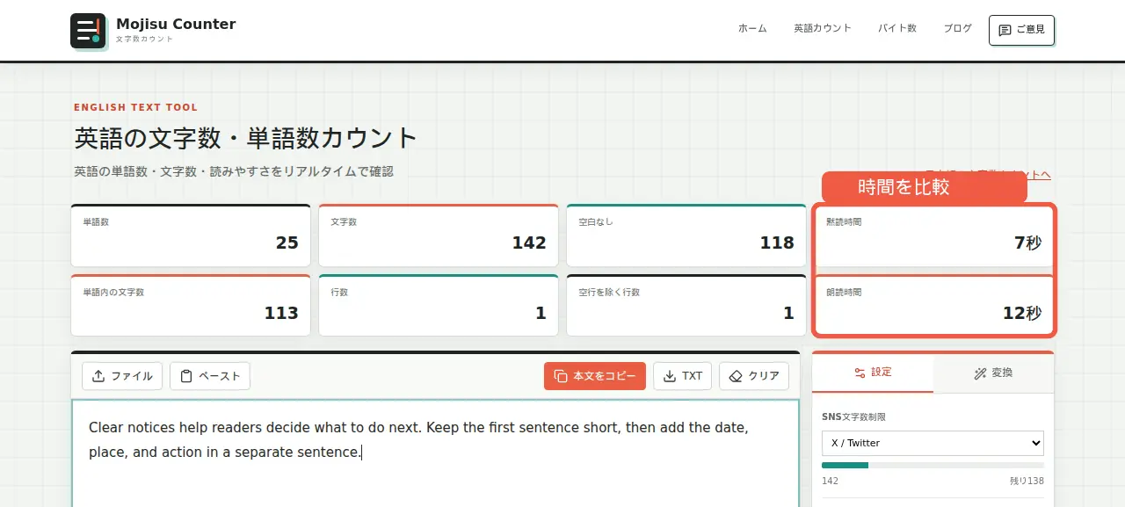Click the 空白なし card showing 118
The height and width of the screenshot is (507, 1125).
click(686, 235)
